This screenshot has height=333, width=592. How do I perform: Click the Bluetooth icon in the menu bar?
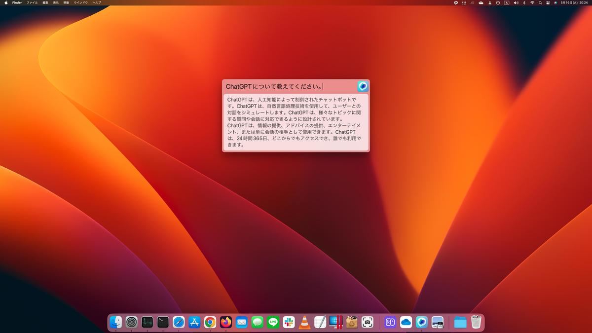[x=524, y=2]
